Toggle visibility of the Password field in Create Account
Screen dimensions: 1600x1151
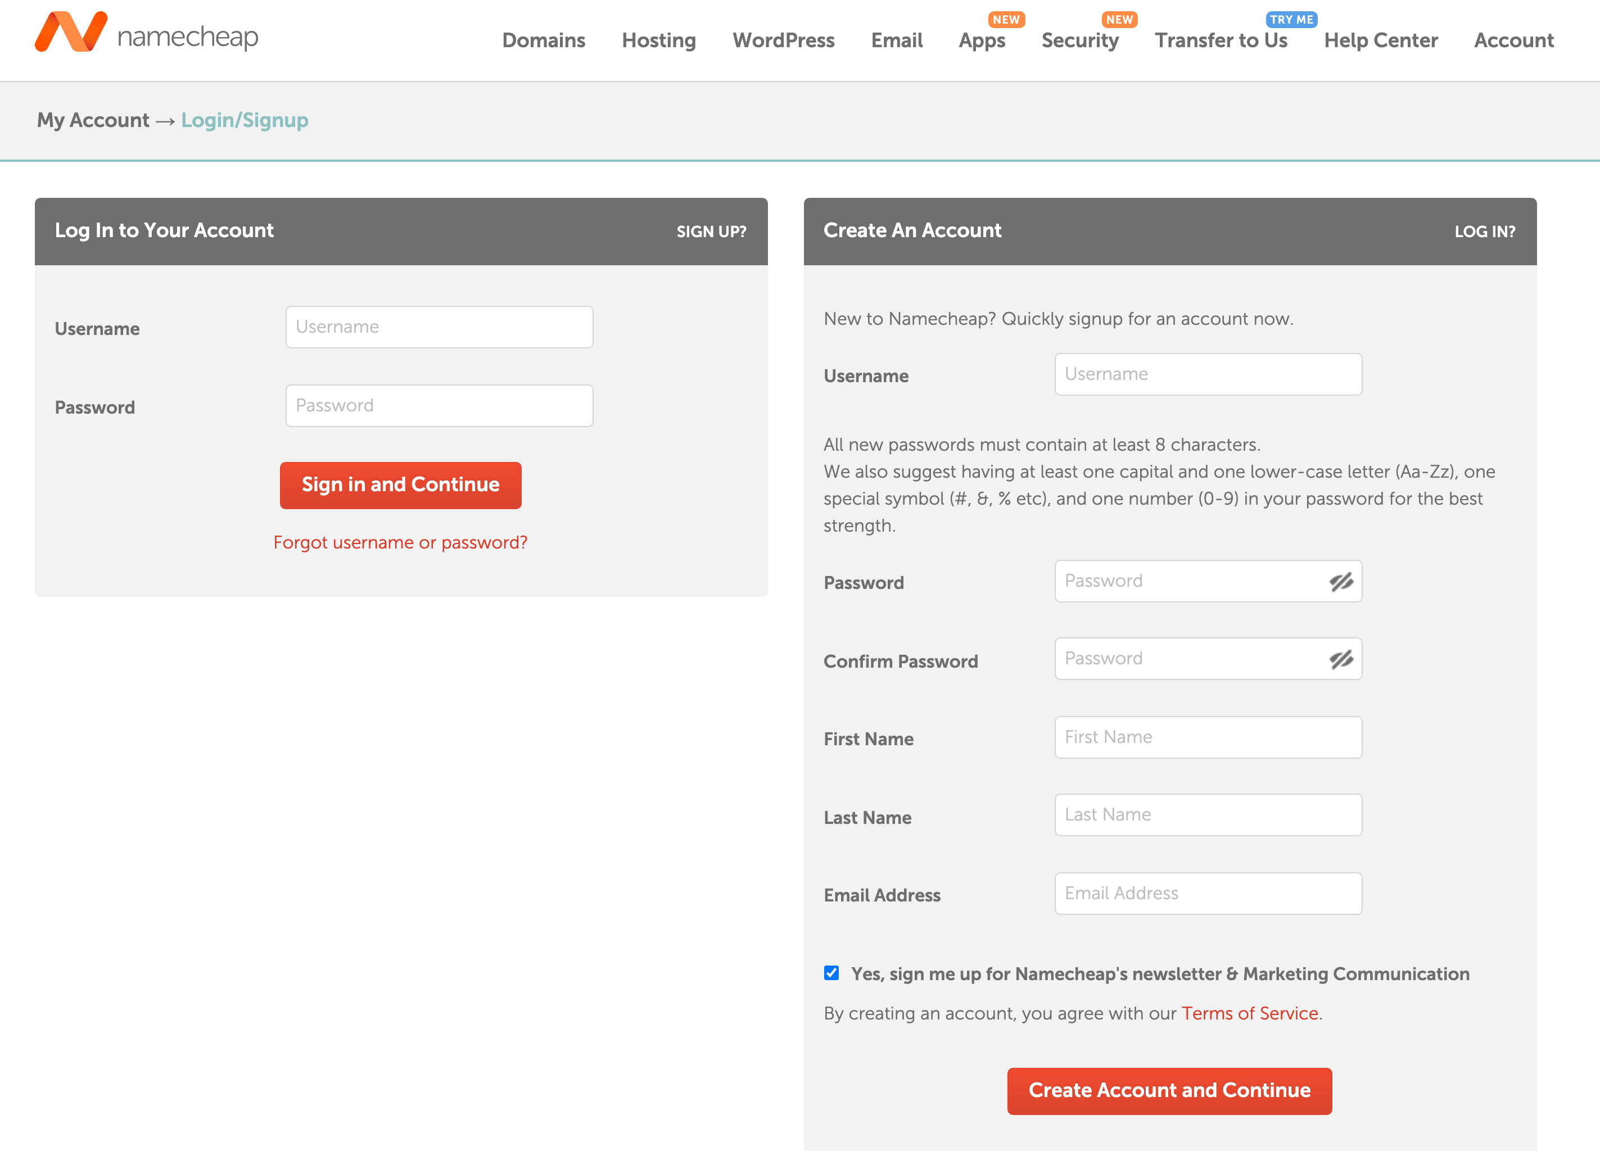pyautogui.click(x=1341, y=582)
